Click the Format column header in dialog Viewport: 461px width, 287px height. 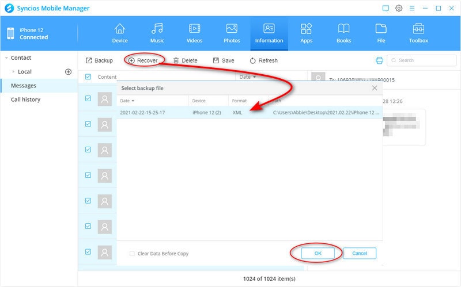coord(239,101)
